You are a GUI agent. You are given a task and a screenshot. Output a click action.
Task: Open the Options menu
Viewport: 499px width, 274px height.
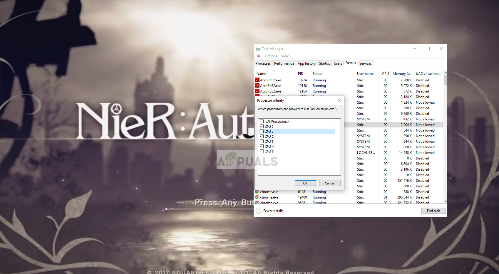tap(271, 56)
